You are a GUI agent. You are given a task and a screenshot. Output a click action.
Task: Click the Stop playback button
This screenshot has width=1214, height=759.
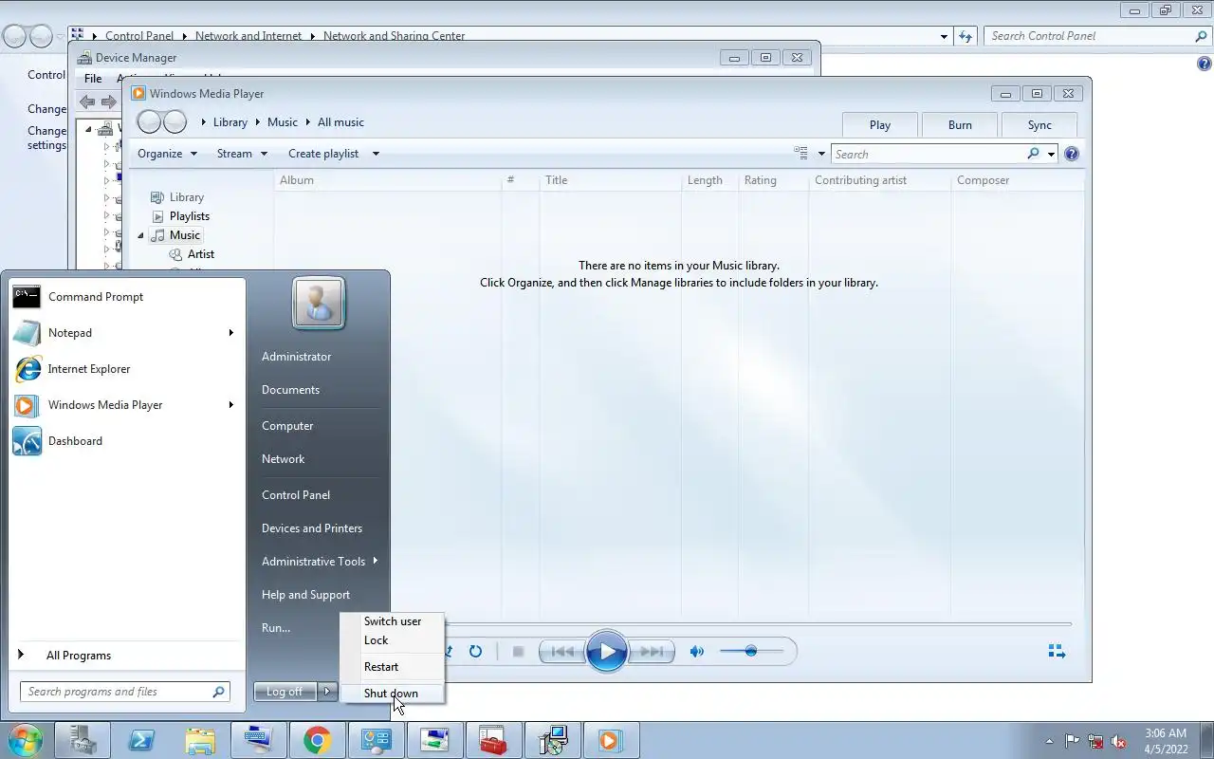pyautogui.click(x=518, y=652)
